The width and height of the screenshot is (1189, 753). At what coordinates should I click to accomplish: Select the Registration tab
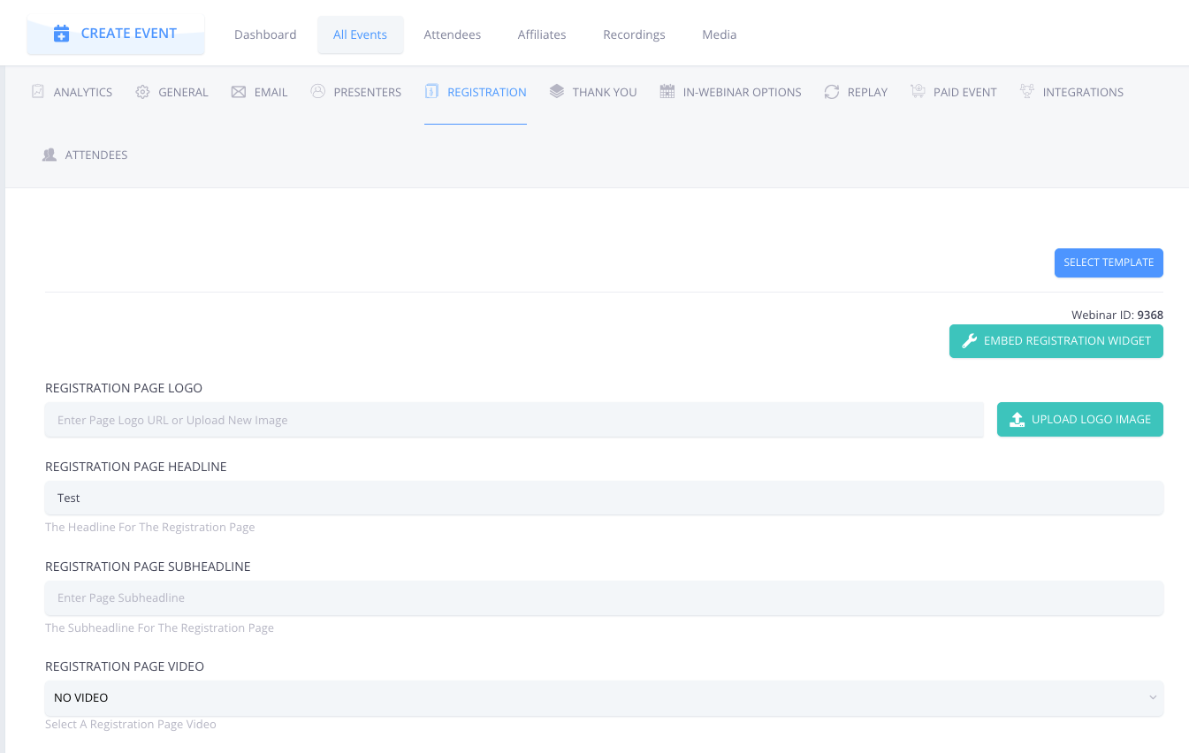point(476,92)
